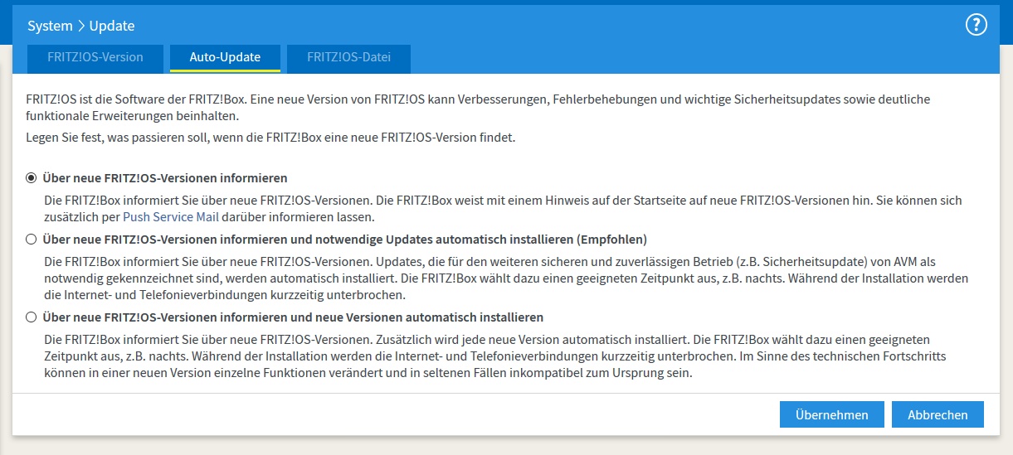The image size is (1013, 455).
Task: Select radio 'Über neue FRITZ!OS-Versionen informieren'
Action: tap(32, 177)
